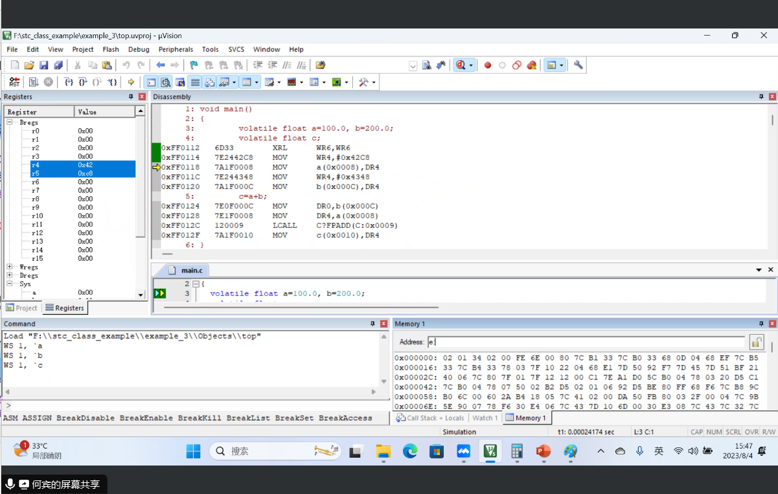Click the Incremental Find binoculars icon
Viewport: 778px width, 494px height.
pos(440,65)
